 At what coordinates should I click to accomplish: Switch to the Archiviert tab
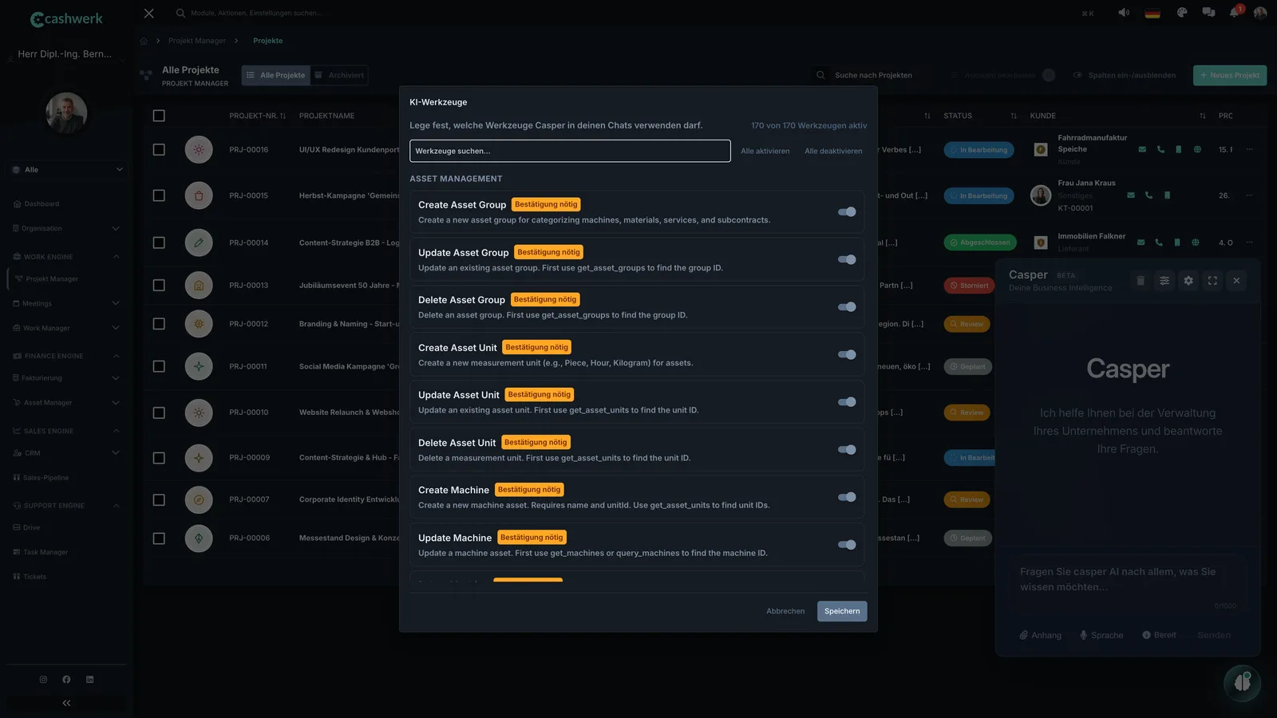coord(340,75)
